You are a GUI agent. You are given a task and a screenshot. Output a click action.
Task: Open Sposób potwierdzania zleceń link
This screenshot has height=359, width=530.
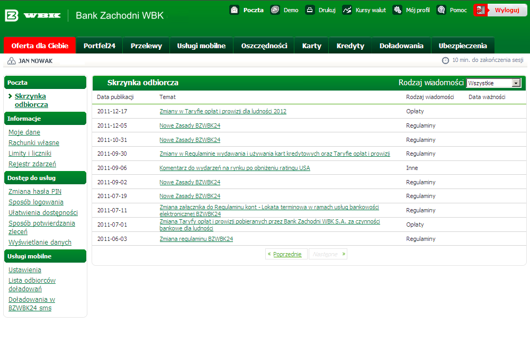coord(42,228)
